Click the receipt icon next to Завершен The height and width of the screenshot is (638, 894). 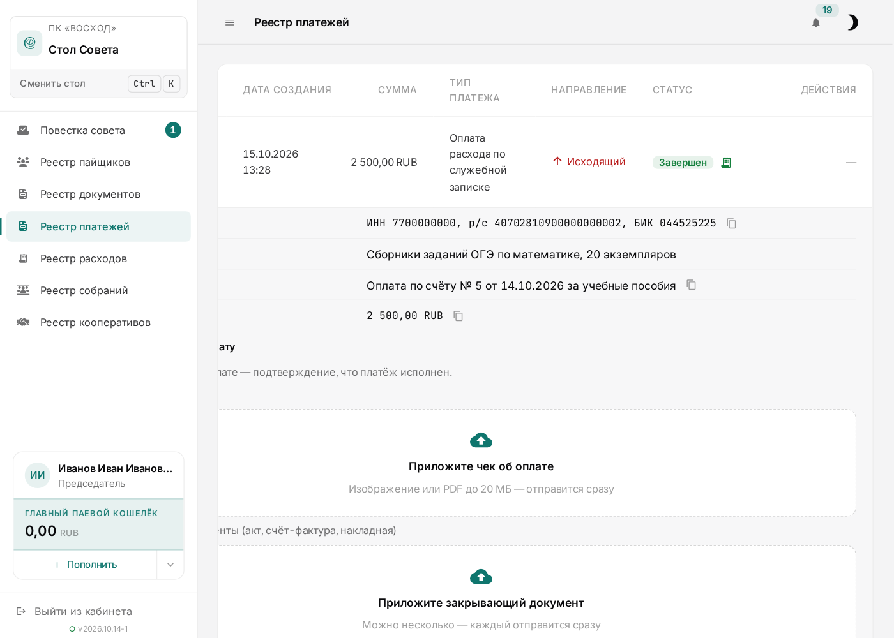coord(726,163)
